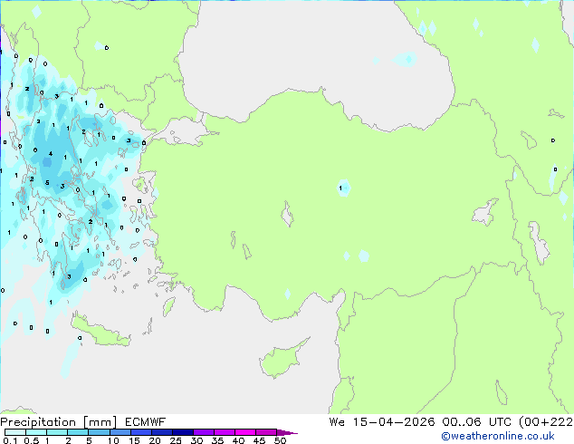
Task: Click the date text '15-04-2026'
Action: coord(394,422)
